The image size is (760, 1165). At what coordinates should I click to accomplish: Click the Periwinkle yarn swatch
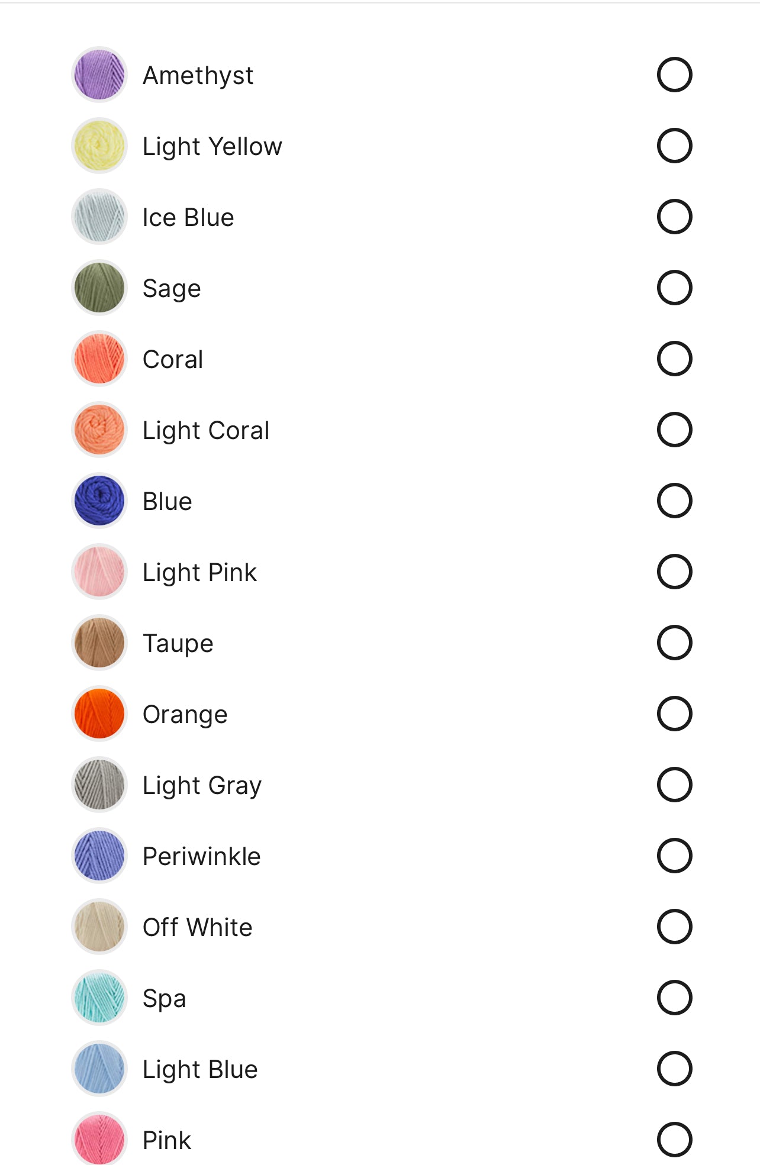click(x=99, y=856)
